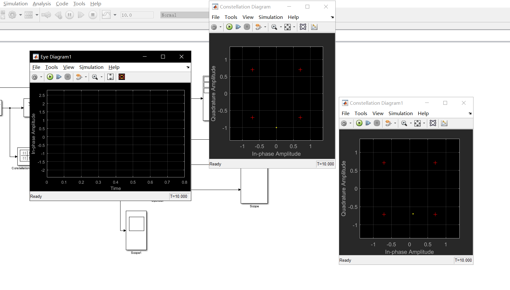The image size is (510, 290).
Task: Toggle signal quality measurements in Constellation Diagram
Action: [314, 27]
